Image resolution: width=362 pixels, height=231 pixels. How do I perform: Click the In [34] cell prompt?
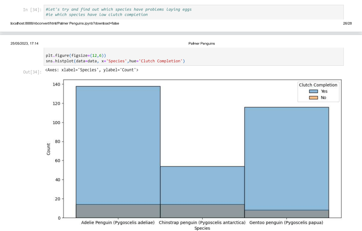pyautogui.click(x=32, y=10)
